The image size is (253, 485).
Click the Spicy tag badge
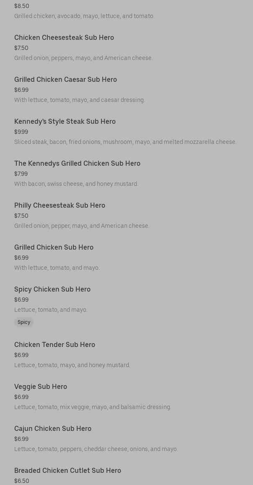point(24,322)
